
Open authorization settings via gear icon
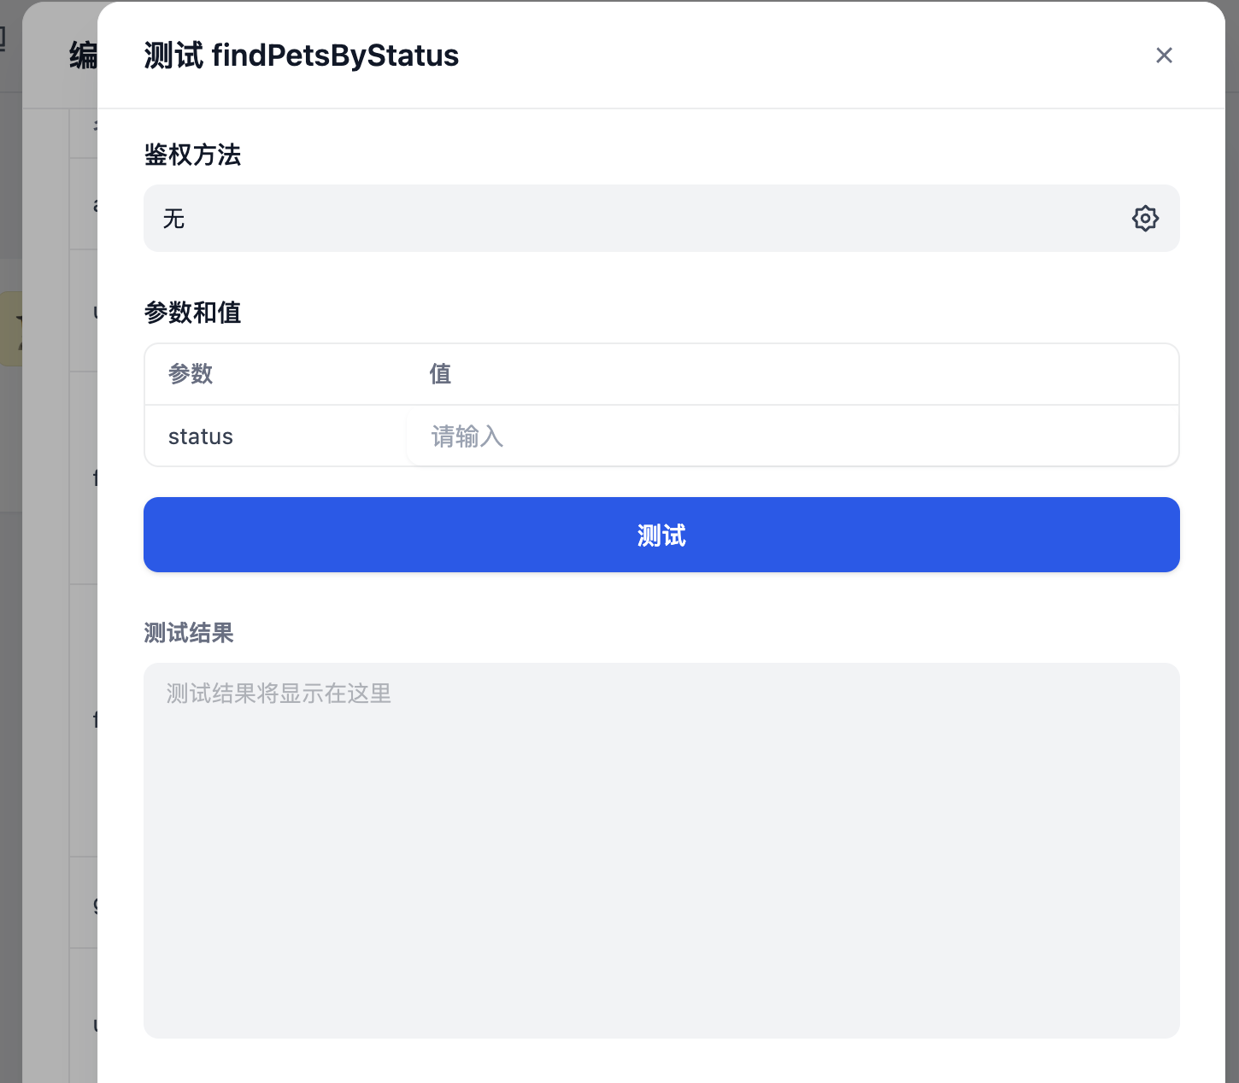(1145, 219)
